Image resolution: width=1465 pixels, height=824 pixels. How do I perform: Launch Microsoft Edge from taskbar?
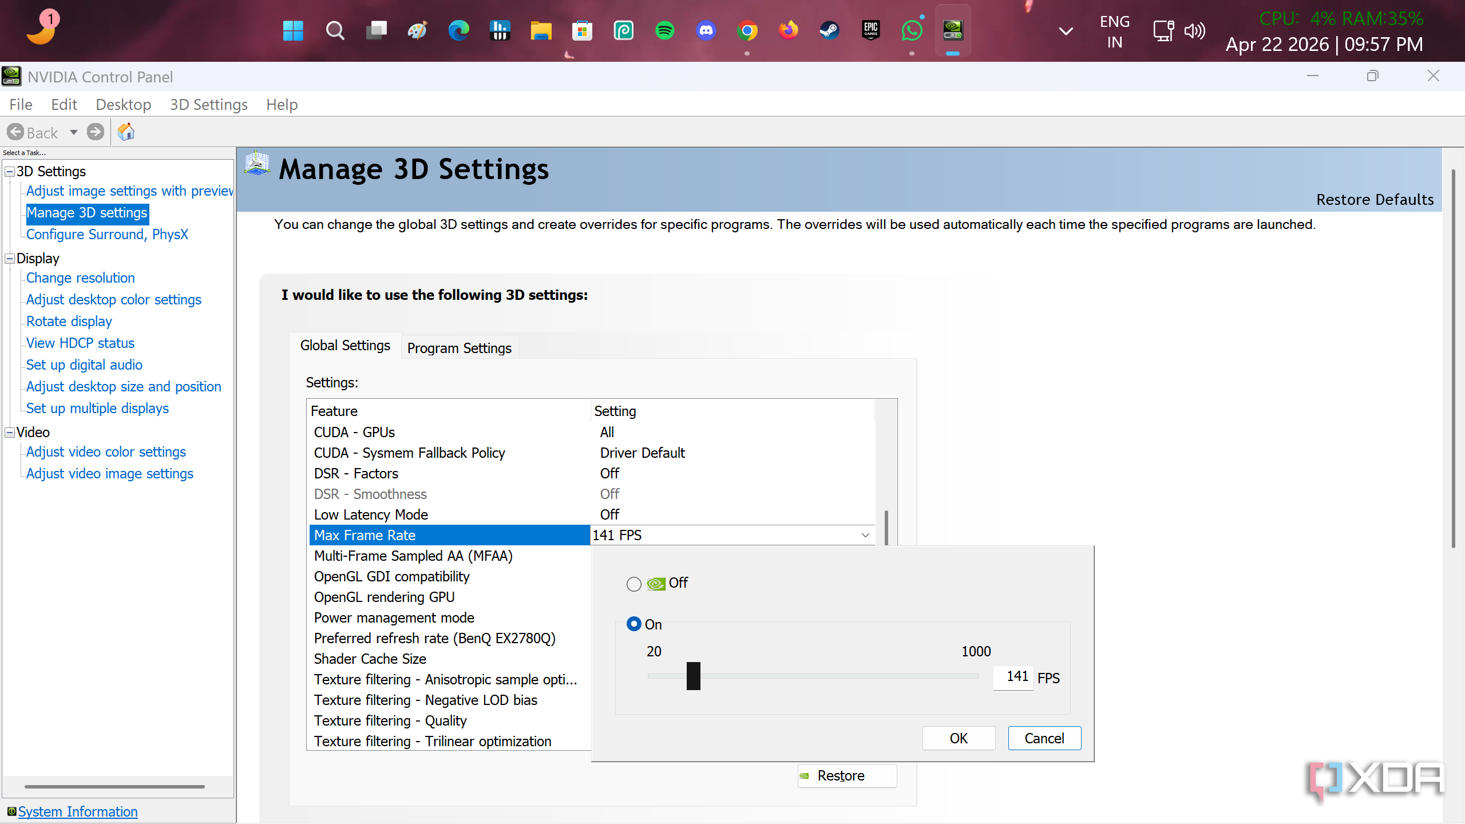coord(458,30)
